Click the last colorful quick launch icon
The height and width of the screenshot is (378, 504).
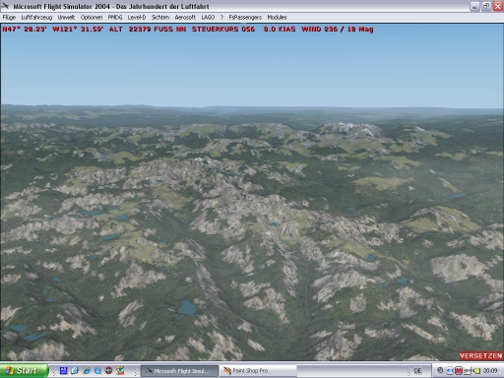tap(120, 371)
